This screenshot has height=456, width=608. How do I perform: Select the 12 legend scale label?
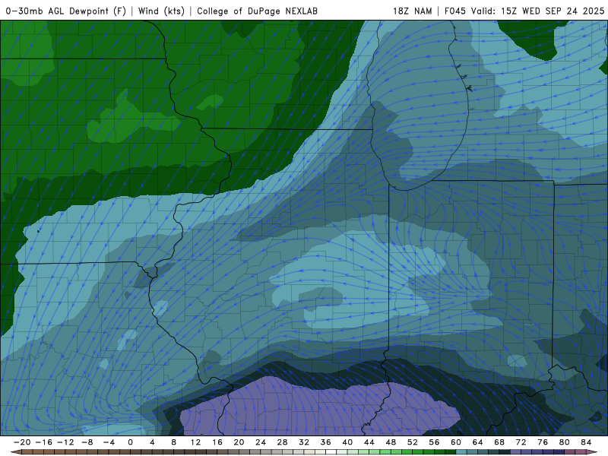click(x=195, y=442)
